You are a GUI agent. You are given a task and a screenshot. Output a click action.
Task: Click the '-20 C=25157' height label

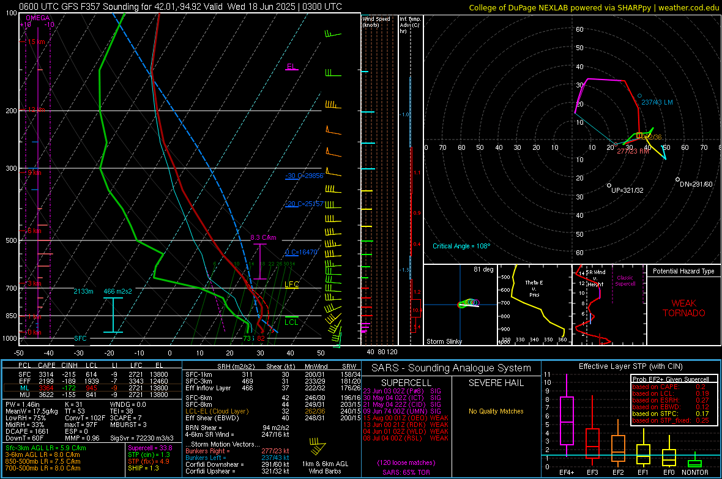(x=304, y=204)
